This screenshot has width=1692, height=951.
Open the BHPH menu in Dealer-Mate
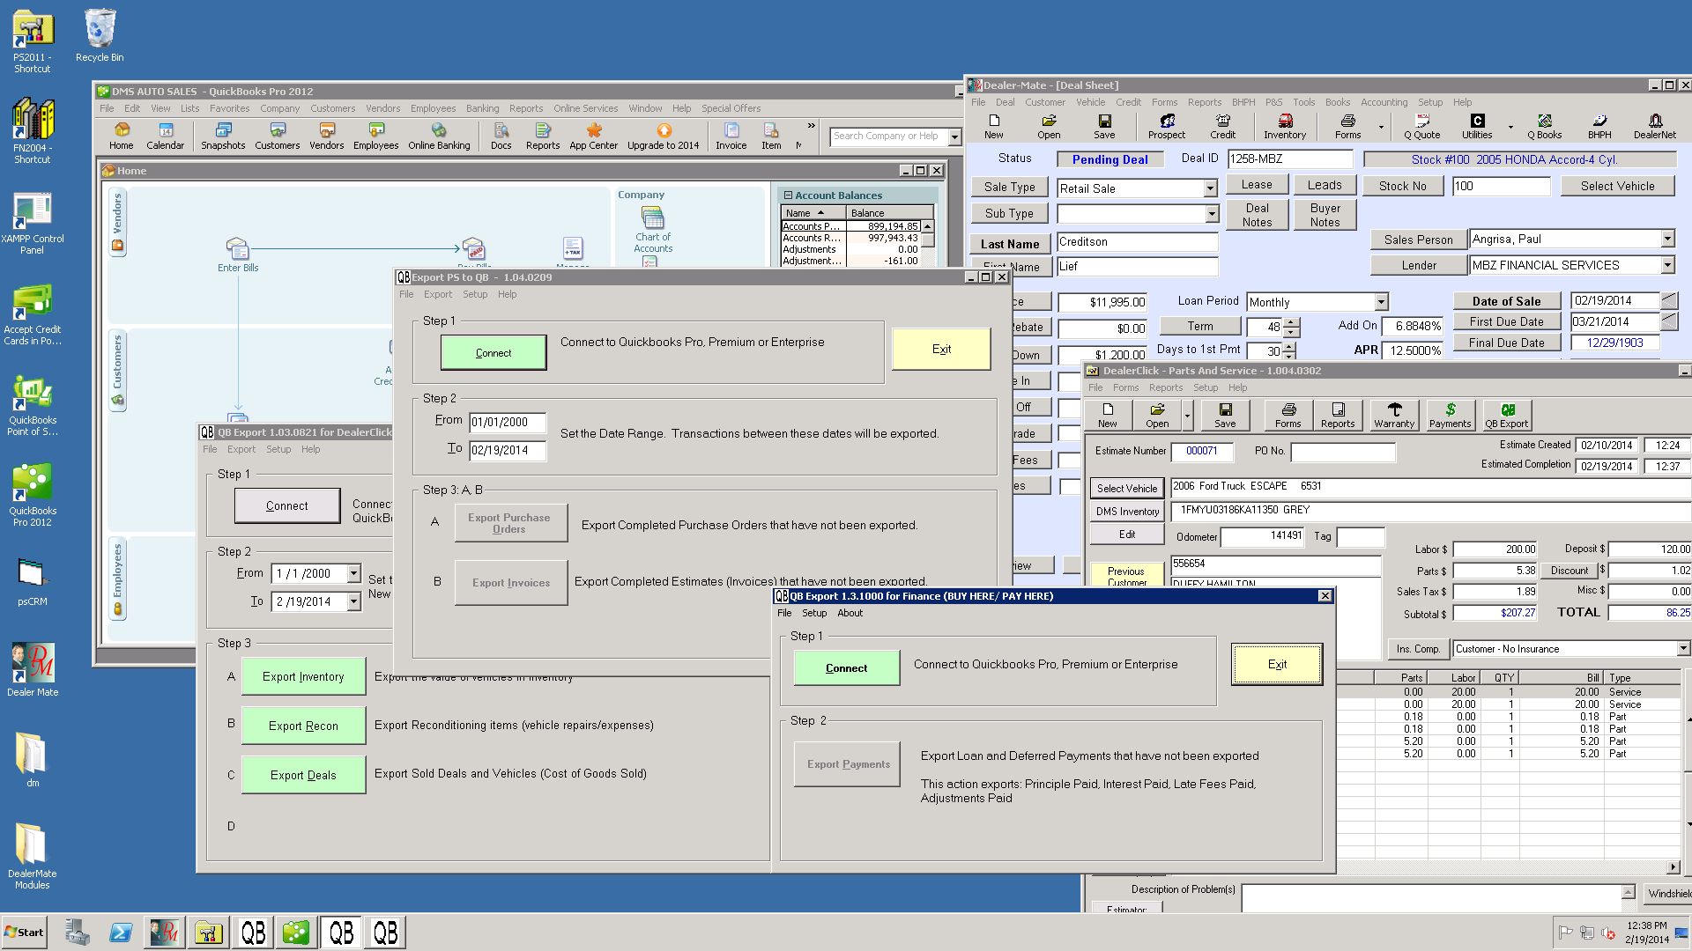(x=1243, y=102)
